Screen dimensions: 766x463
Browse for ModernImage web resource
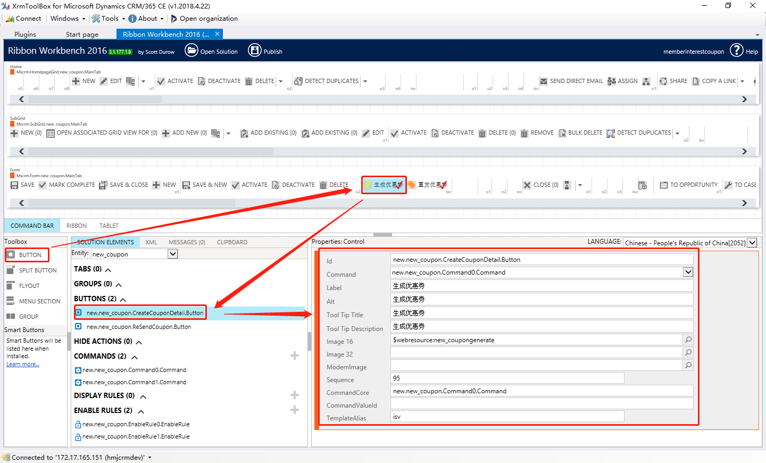688,365
